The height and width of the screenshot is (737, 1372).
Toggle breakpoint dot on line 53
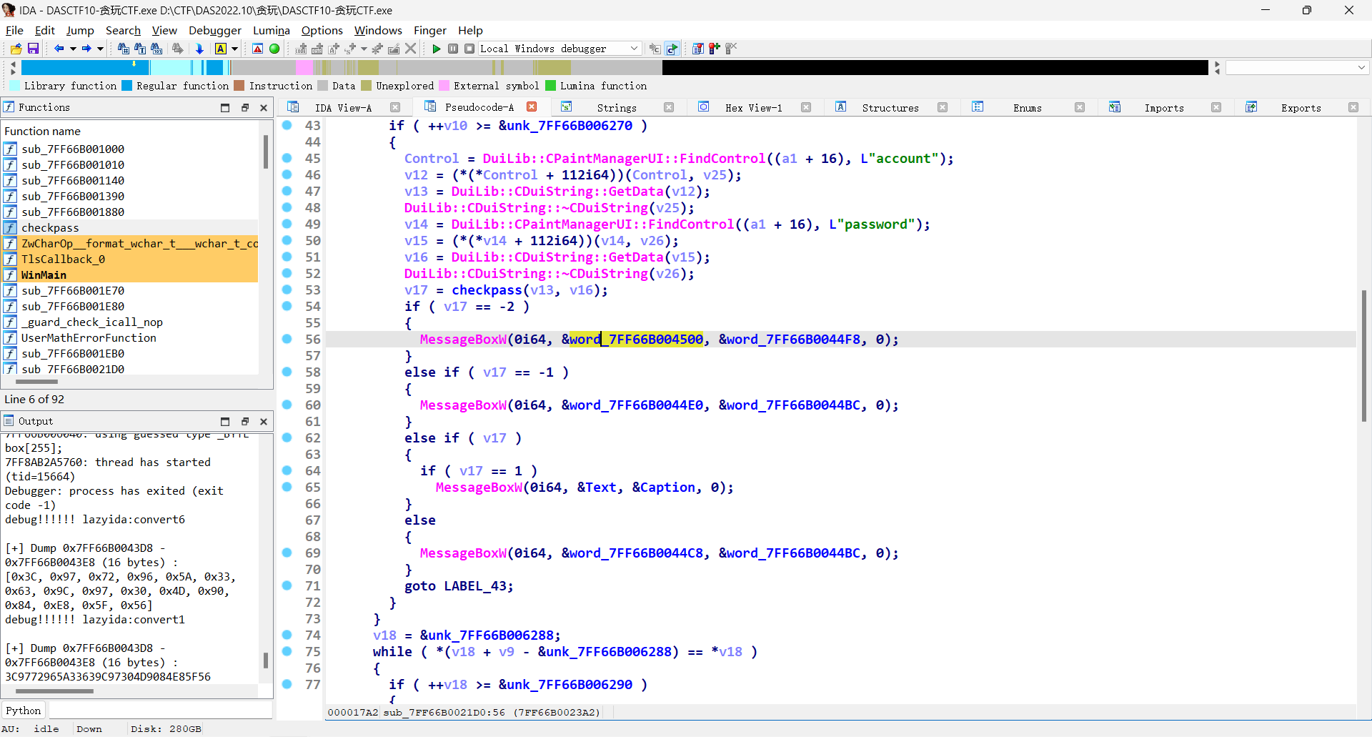click(287, 290)
